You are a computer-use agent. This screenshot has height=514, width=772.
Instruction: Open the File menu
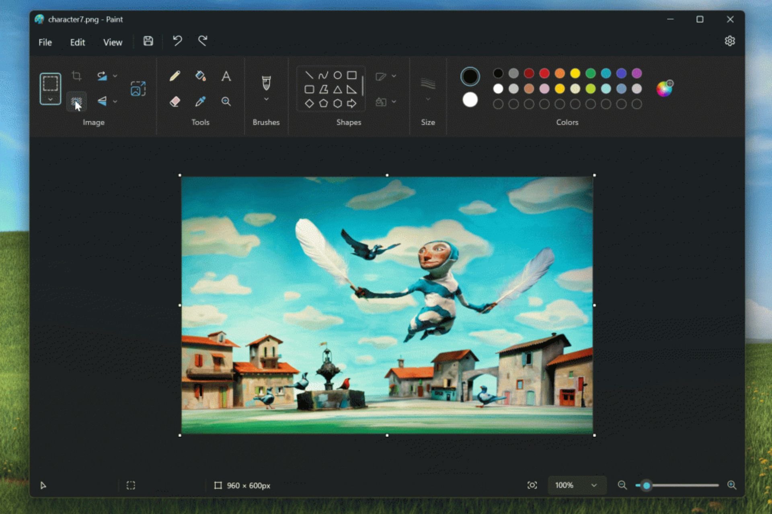tap(45, 42)
